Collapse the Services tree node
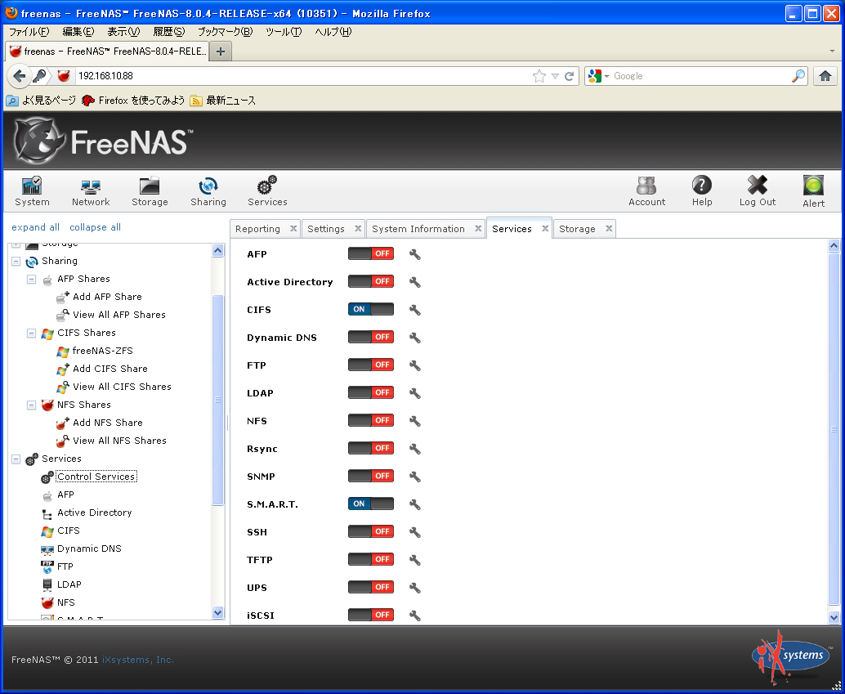 click(16, 459)
